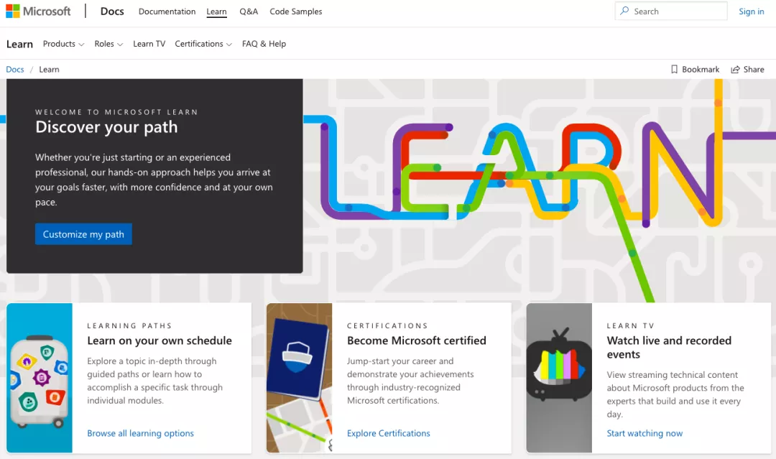Click the bold Learn heading link
The width and height of the screenshot is (776, 459).
point(20,44)
